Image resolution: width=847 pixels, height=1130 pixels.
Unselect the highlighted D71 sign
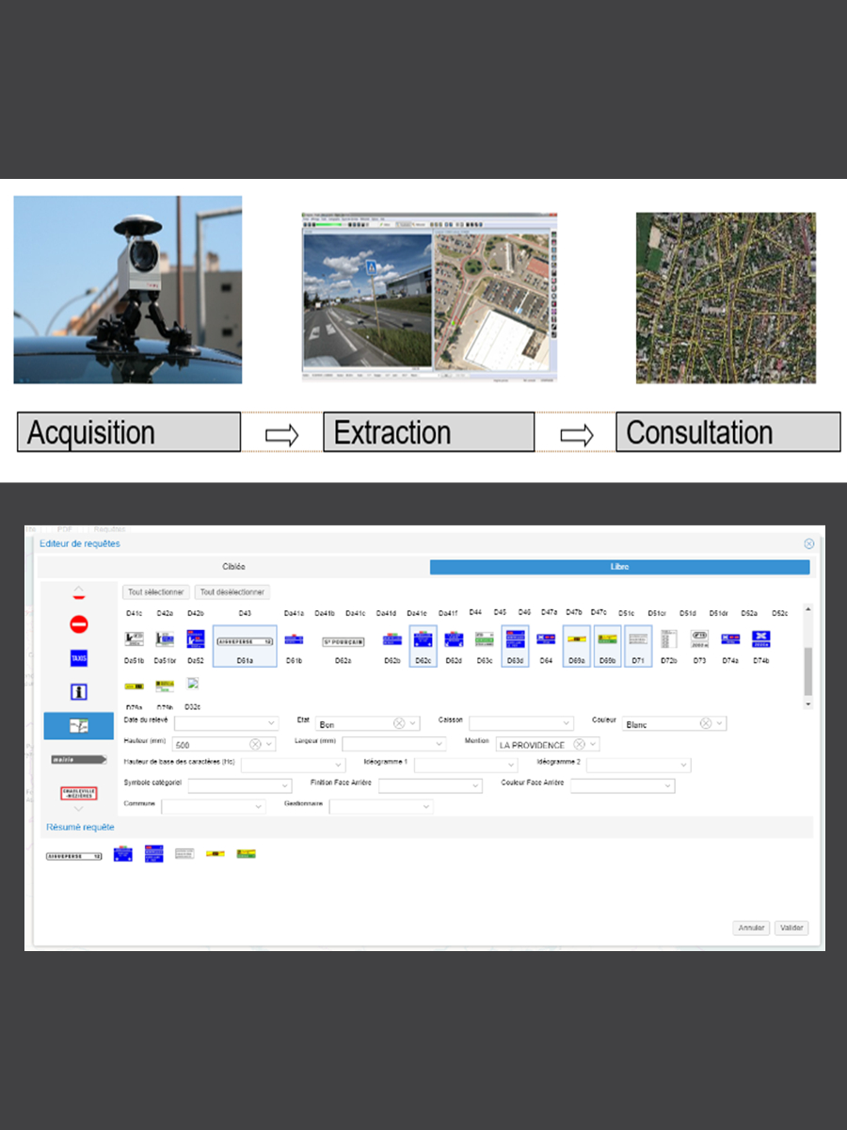[638, 639]
